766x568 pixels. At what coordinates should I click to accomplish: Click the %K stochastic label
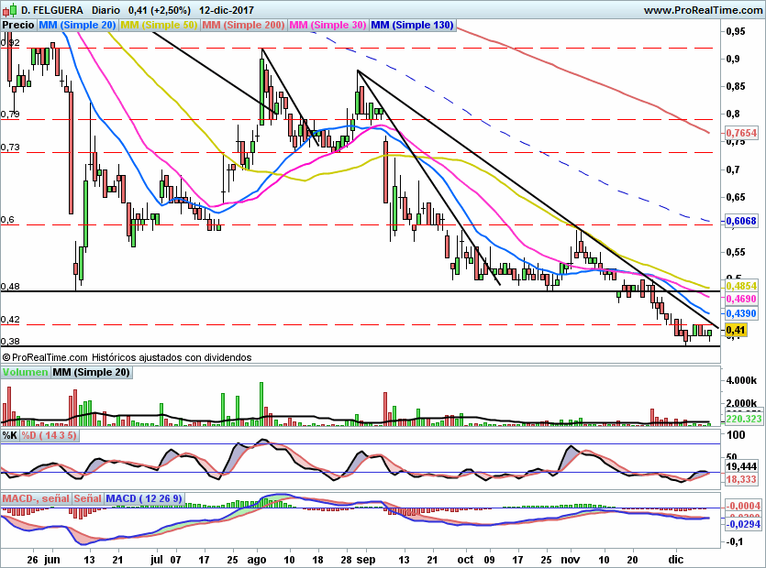coord(10,435)
